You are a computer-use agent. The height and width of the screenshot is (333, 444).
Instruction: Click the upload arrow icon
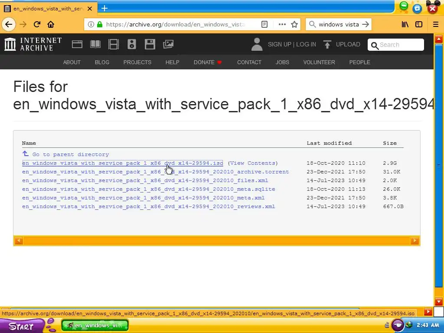327,44
